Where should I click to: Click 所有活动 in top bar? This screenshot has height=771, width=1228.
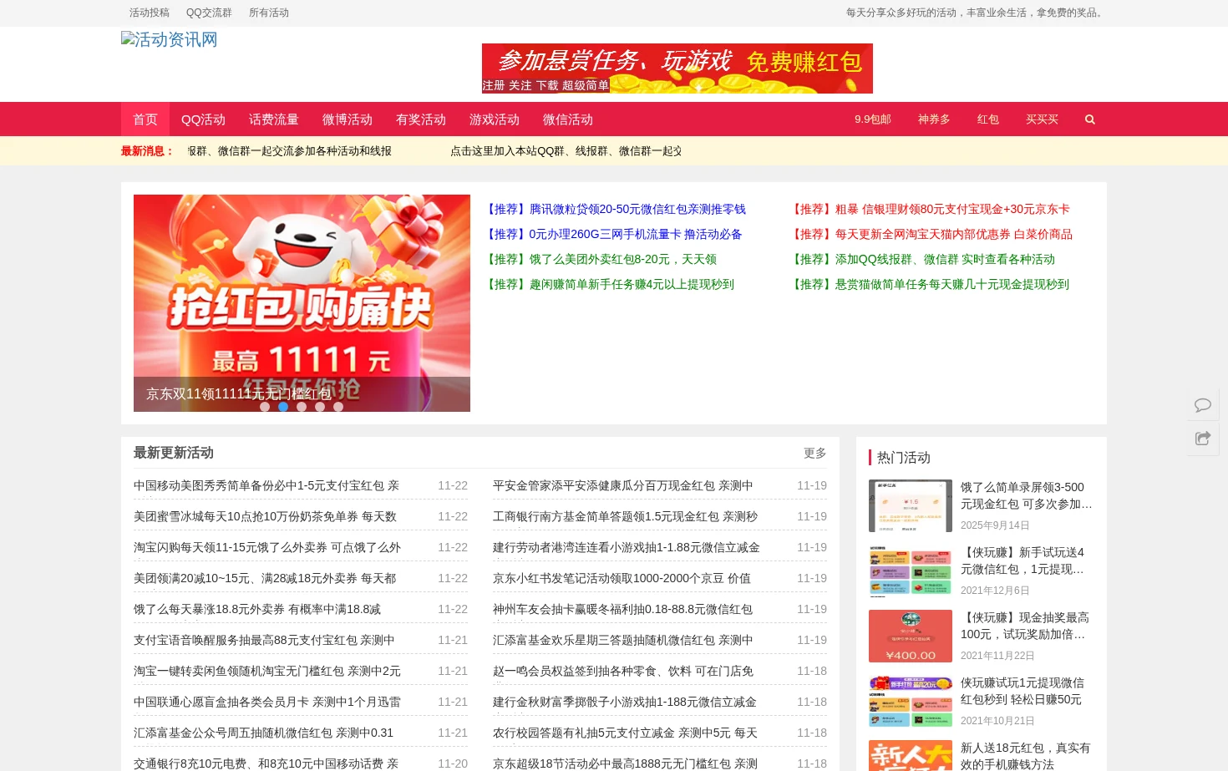(269, 13)
